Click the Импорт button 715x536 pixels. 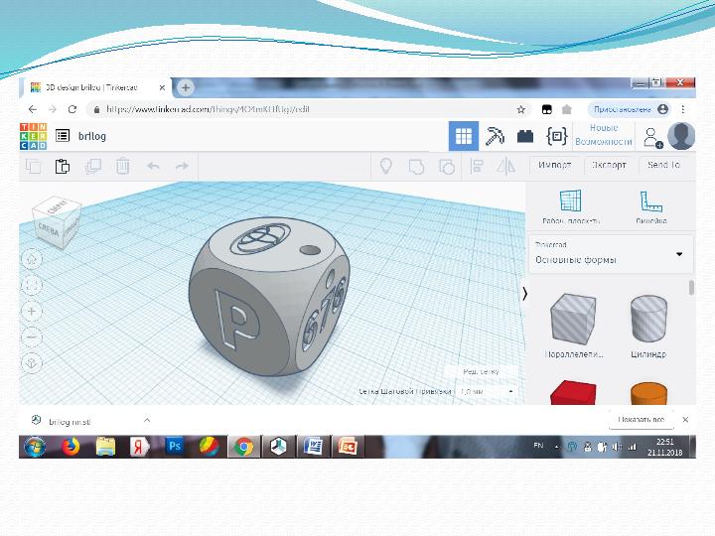point(554,165)
